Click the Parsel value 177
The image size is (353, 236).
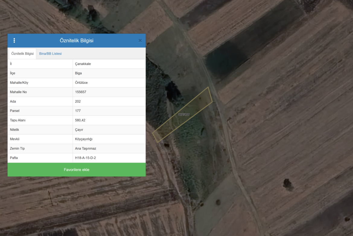click(78, 111)
